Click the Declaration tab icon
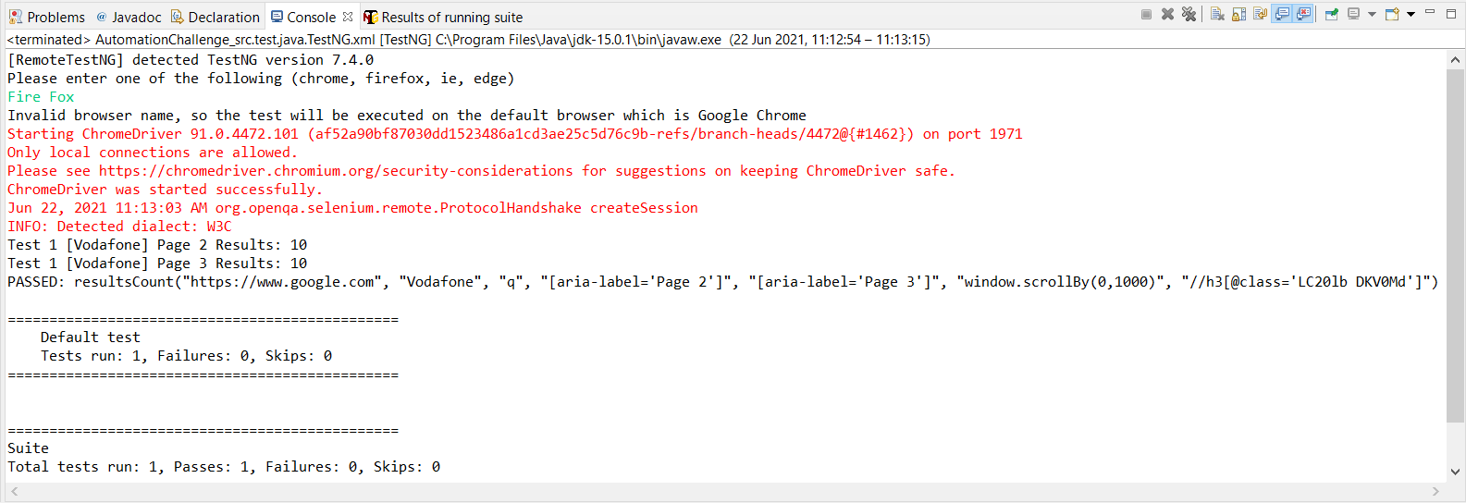Image resolution: width=1466 pixels, height=503 pixels. [x=178, y=17]
